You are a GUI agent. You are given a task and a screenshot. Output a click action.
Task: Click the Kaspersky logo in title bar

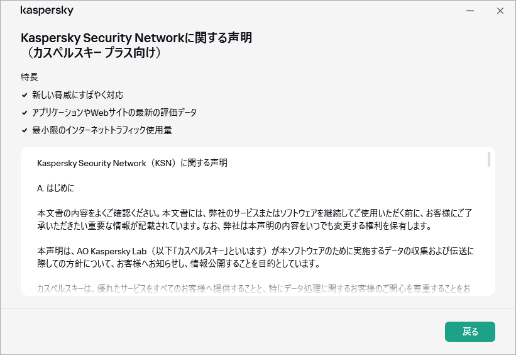click(x=47, y=11)
